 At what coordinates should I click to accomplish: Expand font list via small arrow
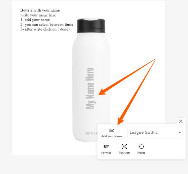[x=180, y=132]
